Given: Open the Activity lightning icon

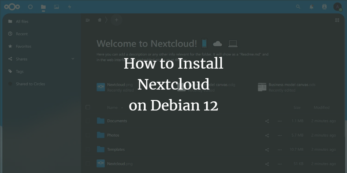Looking at the screenshot, I should [69, 7].
